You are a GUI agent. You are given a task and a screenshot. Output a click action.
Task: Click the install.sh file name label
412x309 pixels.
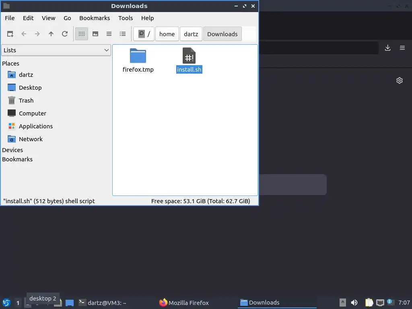click(x=189, y=70)
